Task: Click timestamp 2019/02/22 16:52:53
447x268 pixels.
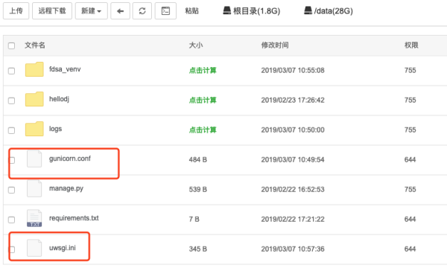Action: pyautogui.click(x=293, y=189)
